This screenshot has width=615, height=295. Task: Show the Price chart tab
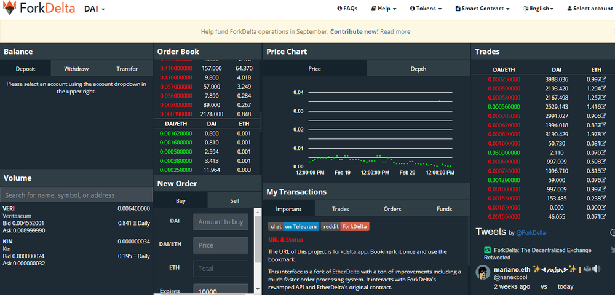[x=314, y=69]
